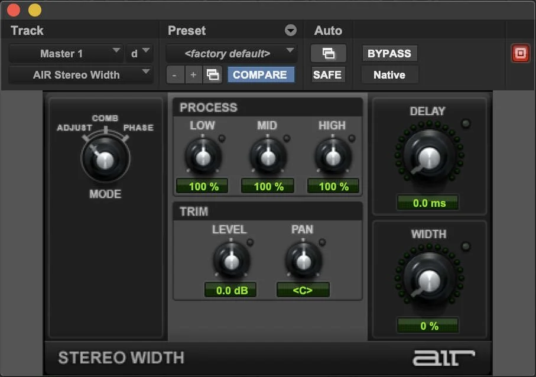Select previous preset with the minus button
Screen dimensions: 536x377
click(x=175, y=74)
